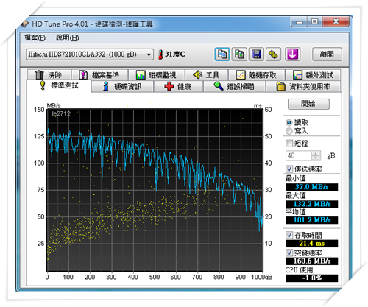This screenshot has width=368, height=307.
Task: Click the CPU usage value -1.0%
Action: 312,278
